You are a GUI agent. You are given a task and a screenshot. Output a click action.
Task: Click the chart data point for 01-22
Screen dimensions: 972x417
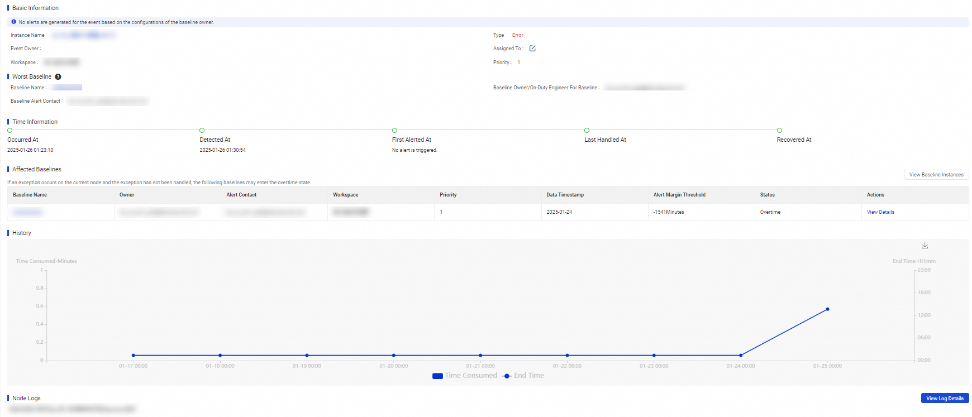coord(567,356)
